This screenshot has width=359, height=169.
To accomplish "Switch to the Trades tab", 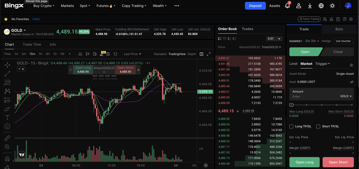I will pyautogui.click(x=247, y=29).
